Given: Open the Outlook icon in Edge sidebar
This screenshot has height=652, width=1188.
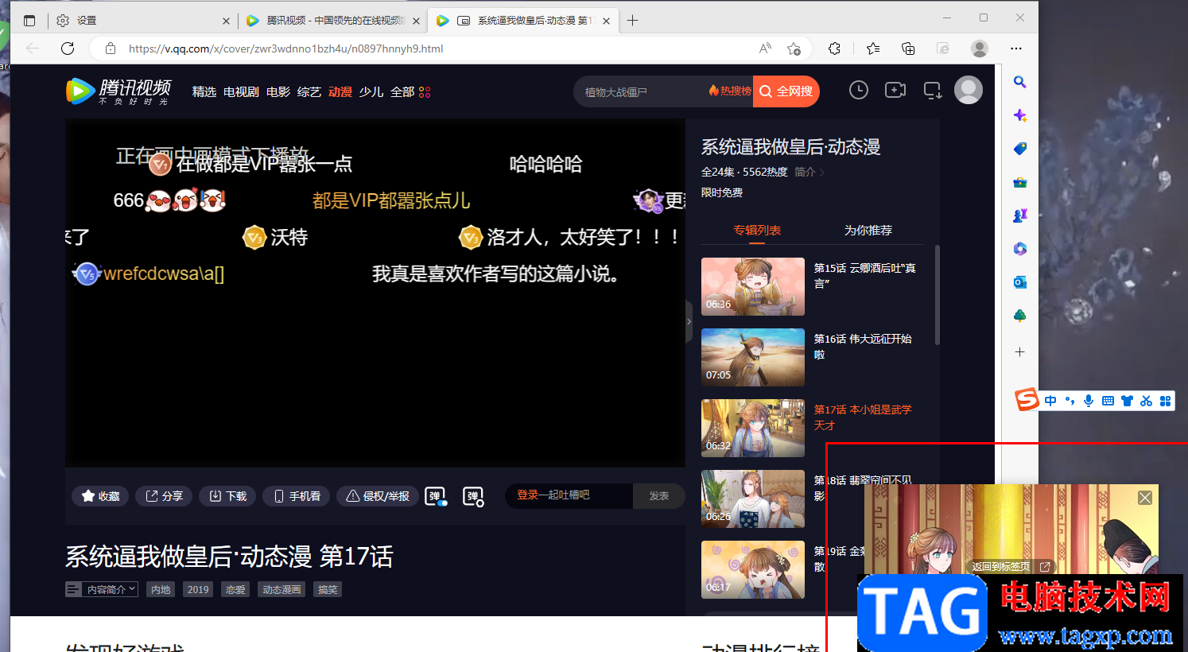Looking at the screenshot, I should click(x=1019, y=282).
